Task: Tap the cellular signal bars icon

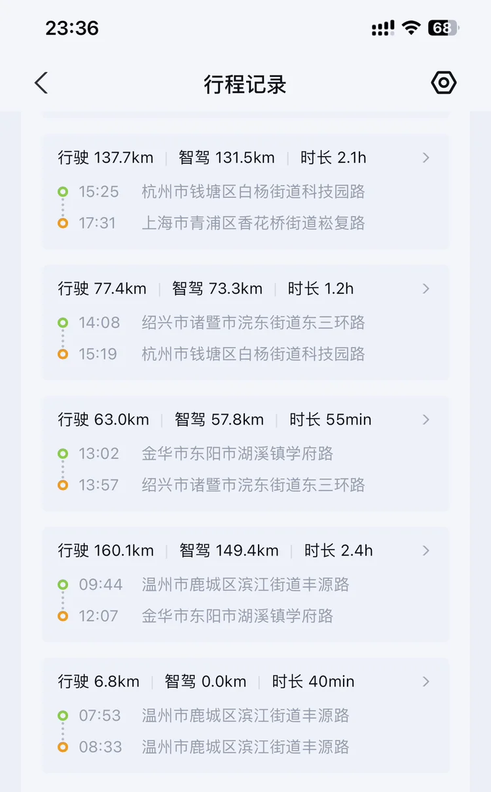Action: [383, 28]
